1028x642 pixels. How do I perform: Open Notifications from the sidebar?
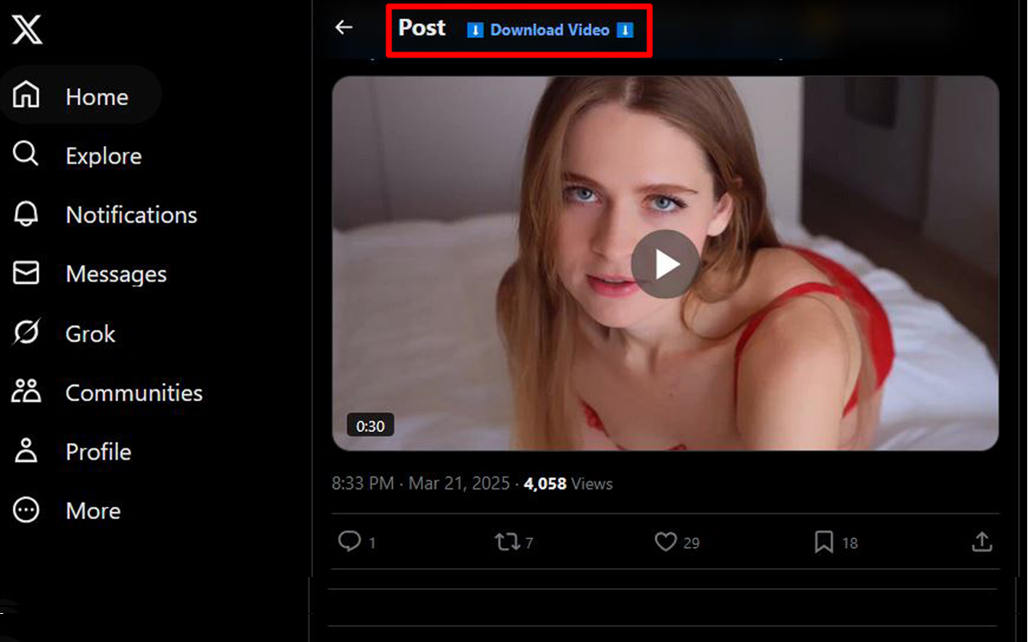131,214
